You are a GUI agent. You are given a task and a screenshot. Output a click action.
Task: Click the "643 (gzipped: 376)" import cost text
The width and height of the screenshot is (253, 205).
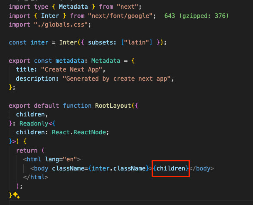pyautogui.click(x=197, y=16)
